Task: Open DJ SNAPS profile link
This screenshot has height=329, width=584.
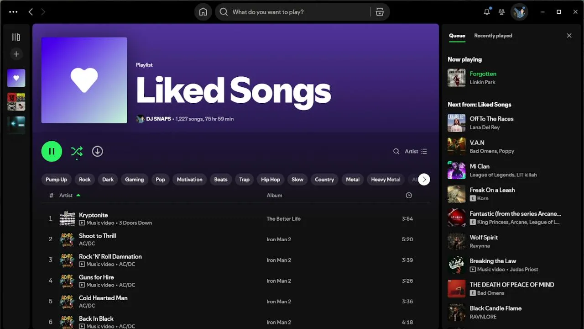Action: tap(158, 119)
